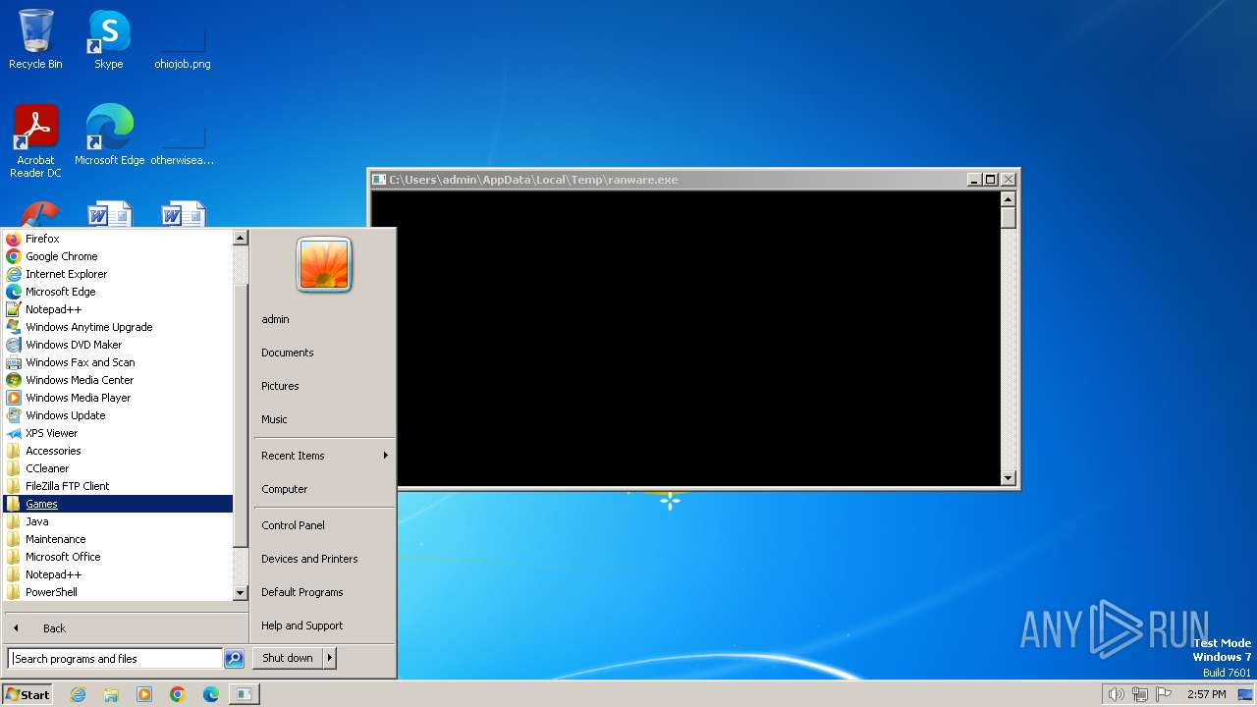Screen dimensions: 1257x707
Task: Launch Google Chrome in the Start menu list
Action: coord(118,256)
